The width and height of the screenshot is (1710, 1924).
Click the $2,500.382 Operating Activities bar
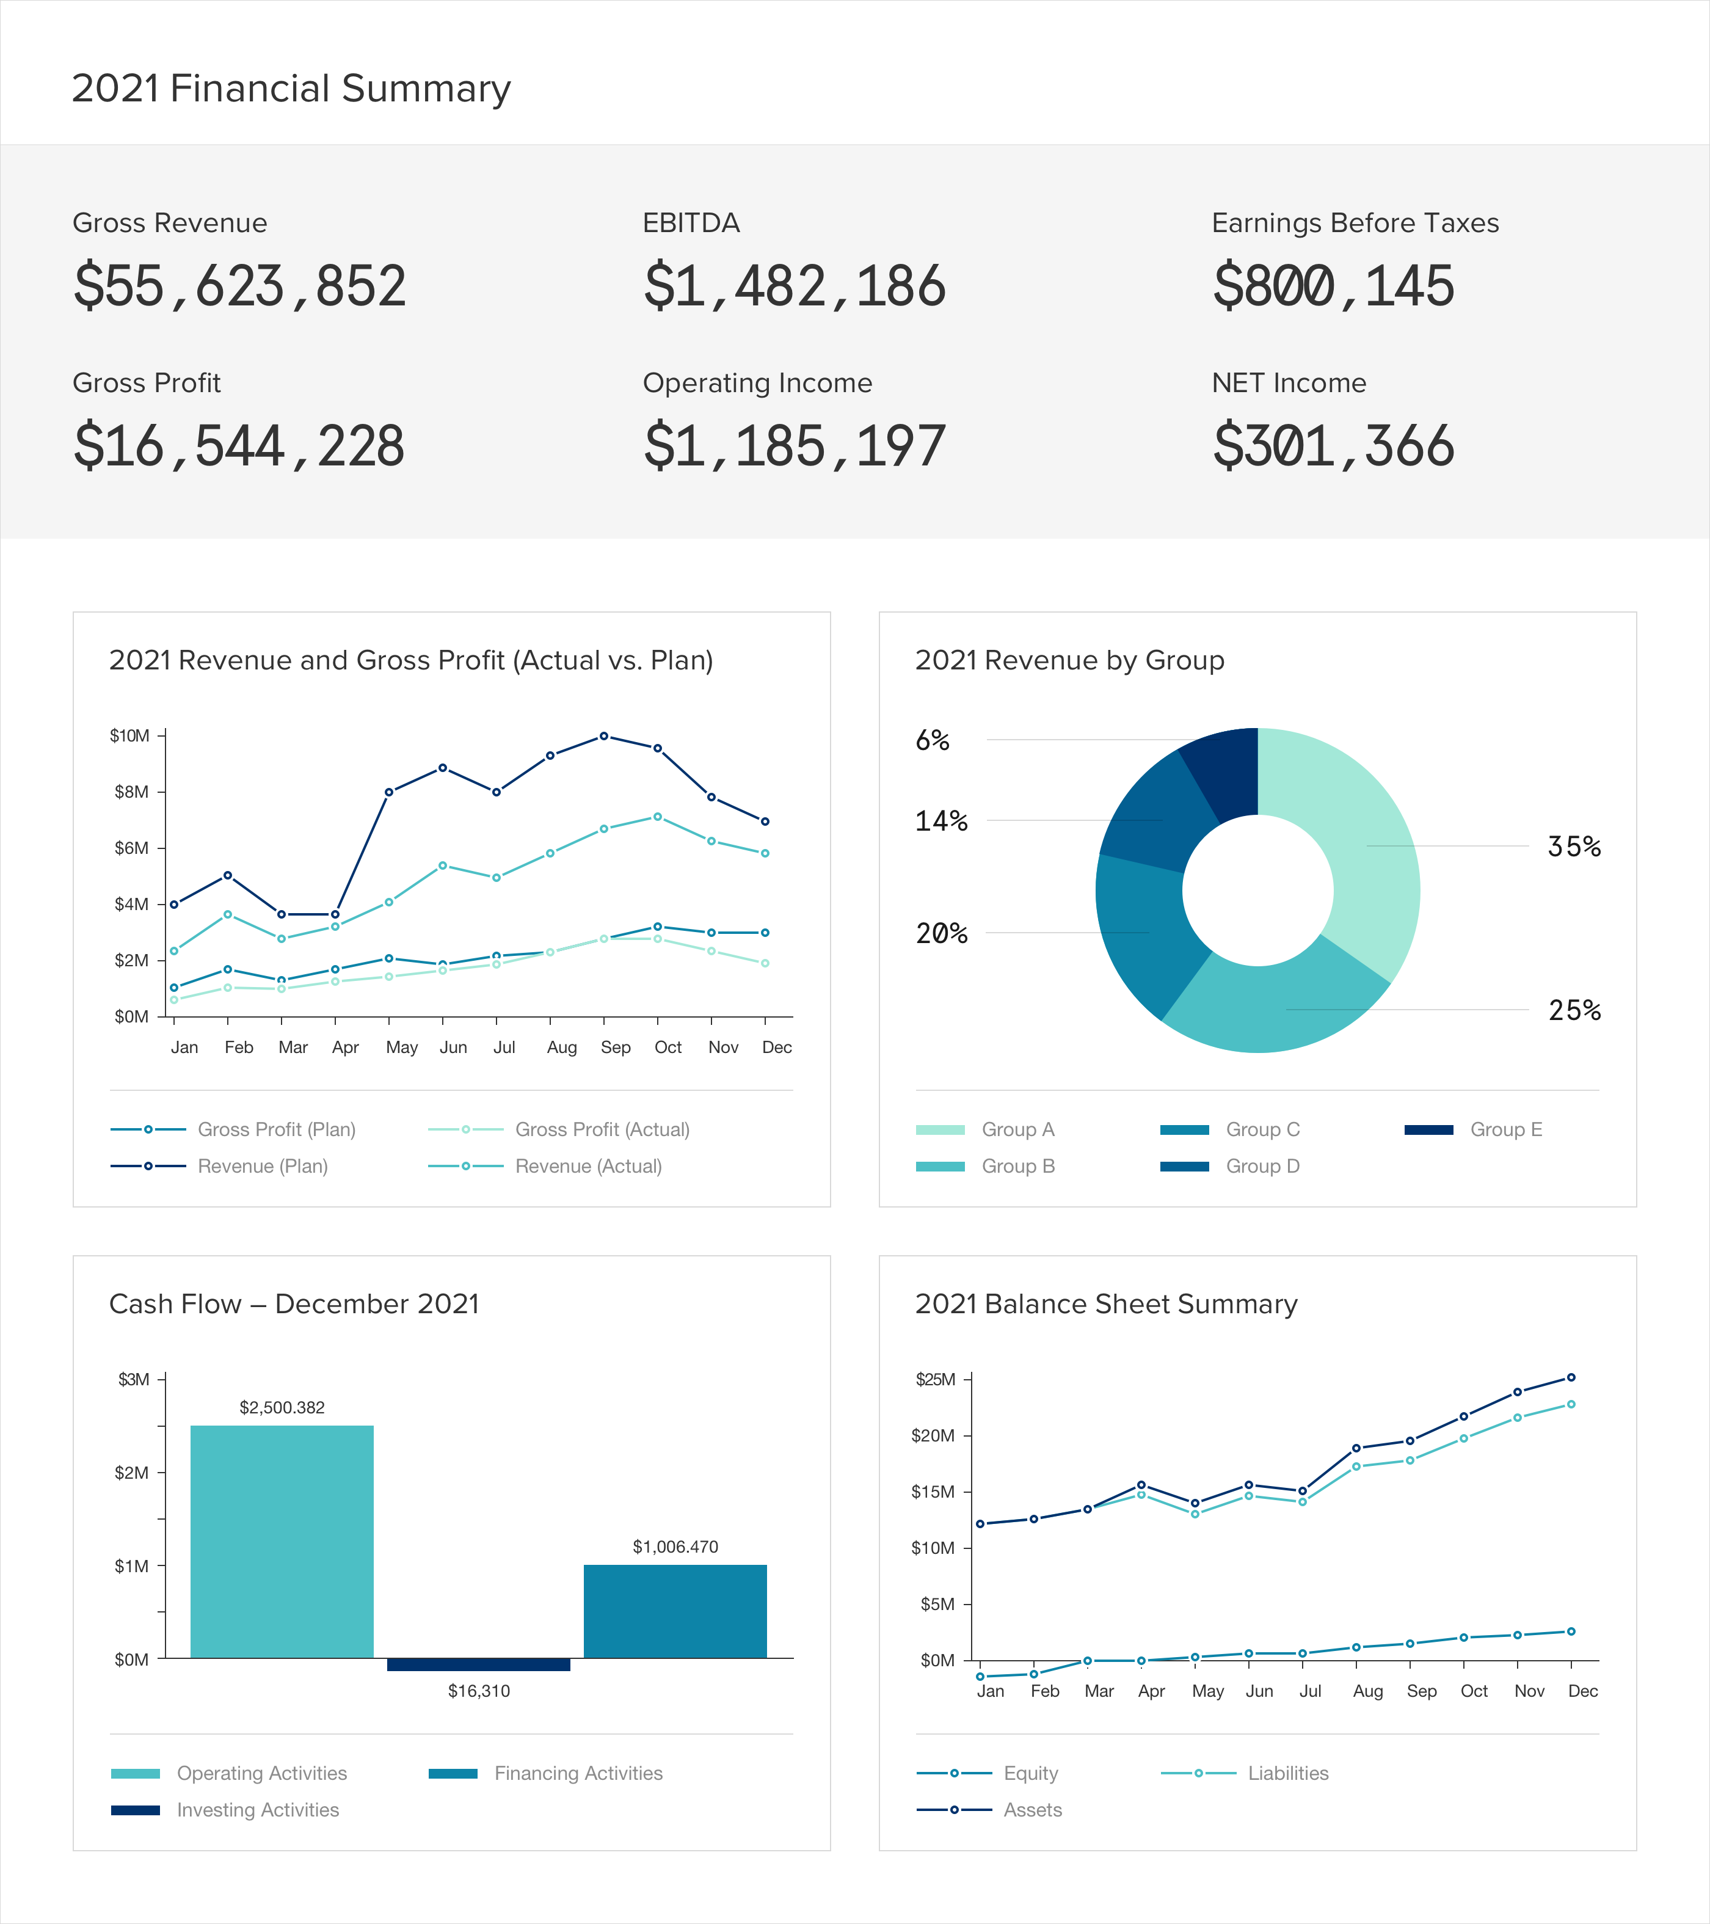[x=282, y=1542]
